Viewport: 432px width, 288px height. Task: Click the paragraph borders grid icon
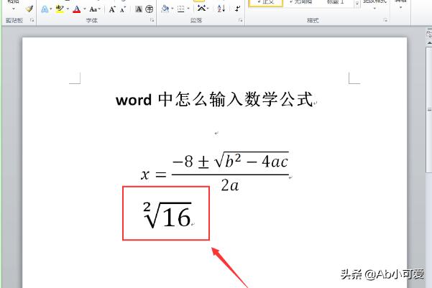[180, 9]
